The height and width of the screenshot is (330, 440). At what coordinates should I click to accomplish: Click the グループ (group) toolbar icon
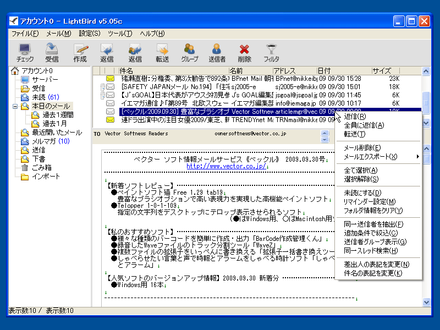(x=189, y=53)
